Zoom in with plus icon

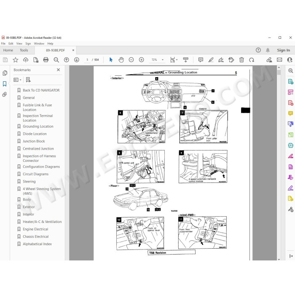pos(141,60)
